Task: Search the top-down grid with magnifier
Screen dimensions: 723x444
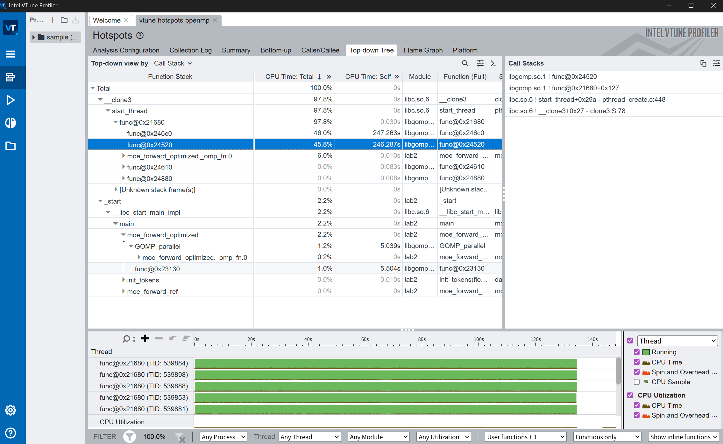Action: click(465, 63)
